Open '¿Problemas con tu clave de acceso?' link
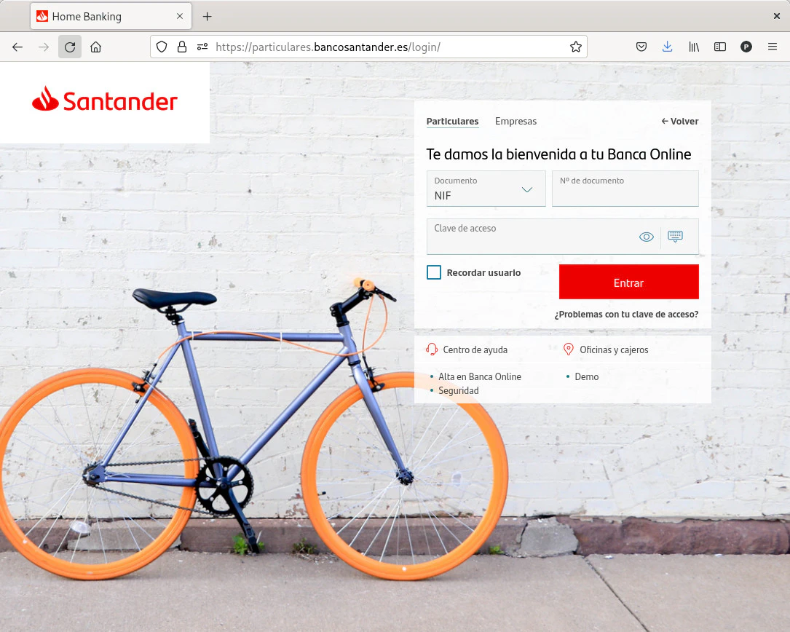790x632 pixels. point(626,315)
